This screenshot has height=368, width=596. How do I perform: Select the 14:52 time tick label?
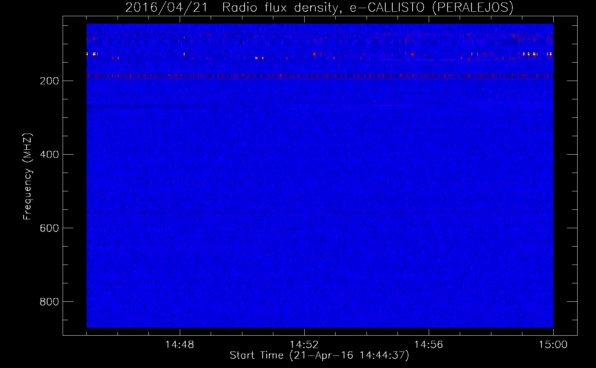[x=304, y=345]
